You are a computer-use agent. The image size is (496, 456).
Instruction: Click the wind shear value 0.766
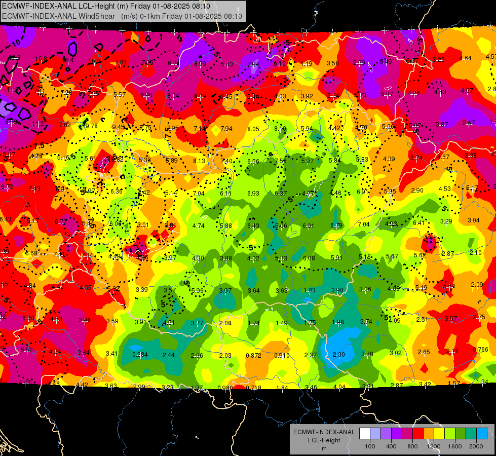tap(480, 350)
